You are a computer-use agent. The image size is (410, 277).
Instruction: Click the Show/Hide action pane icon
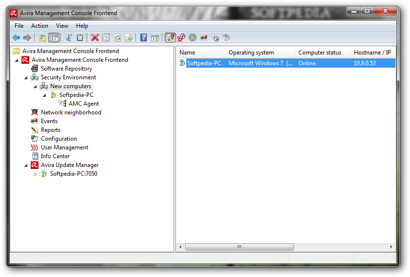[x=155, y=38]
